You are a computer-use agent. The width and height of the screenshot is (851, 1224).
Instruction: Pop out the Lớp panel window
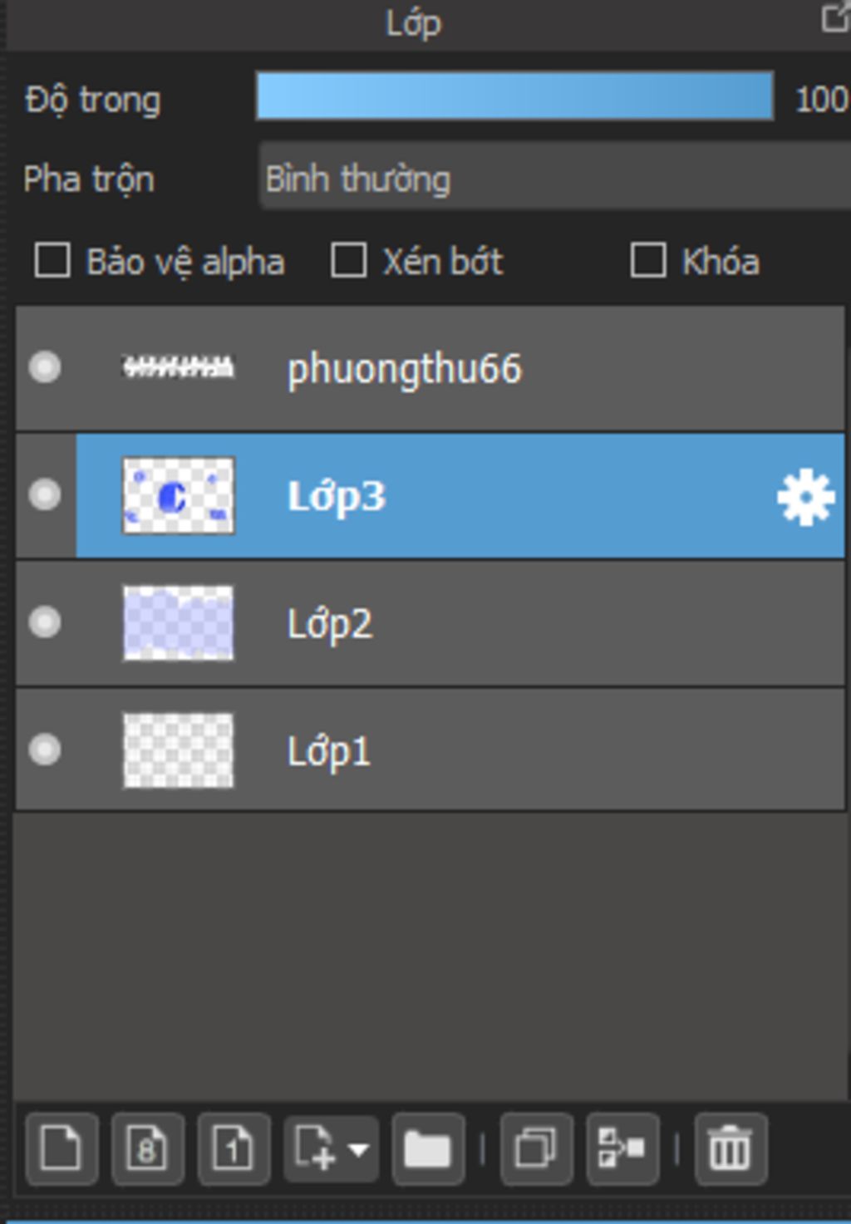click(835, 18)
